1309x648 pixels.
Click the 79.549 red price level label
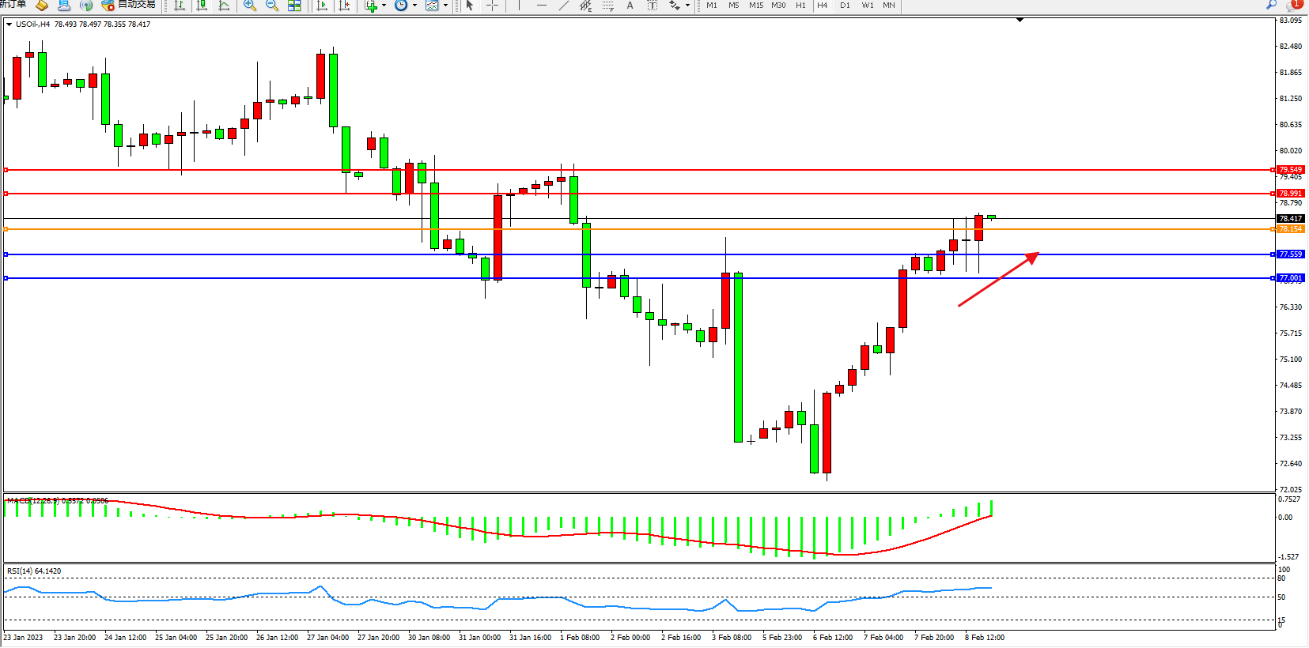(x=1290, y=170)
